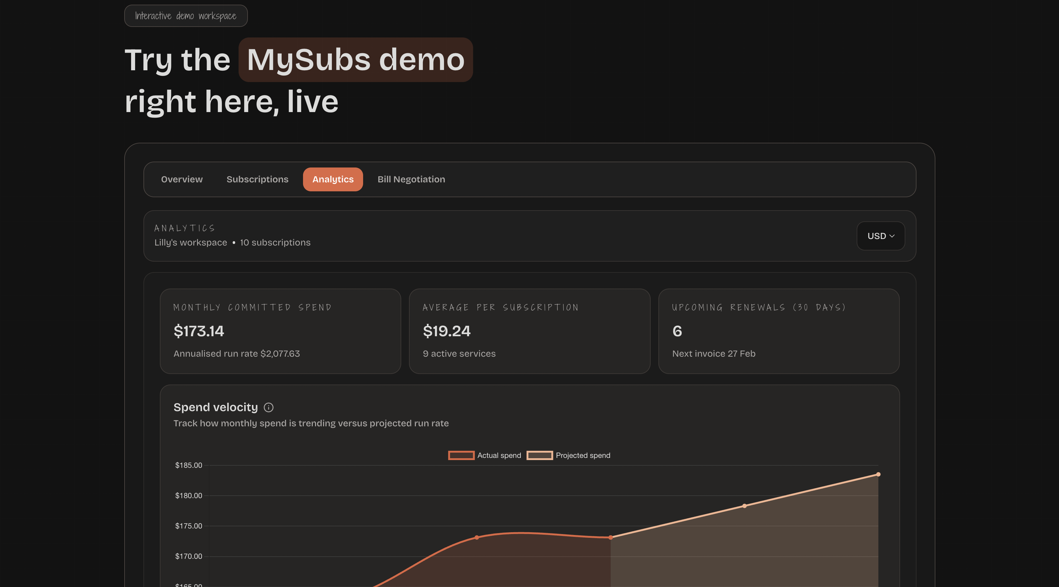Open the USD currency dropdown
The image size is (1059, 587).
click(x=880, y=236)
